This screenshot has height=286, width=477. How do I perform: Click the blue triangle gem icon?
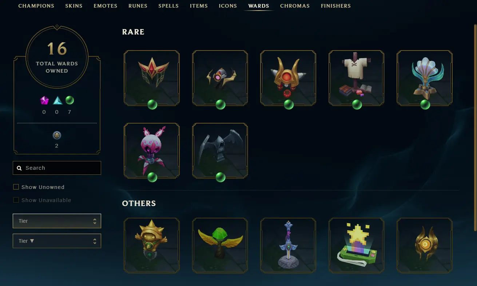click(x=57, y=101)
